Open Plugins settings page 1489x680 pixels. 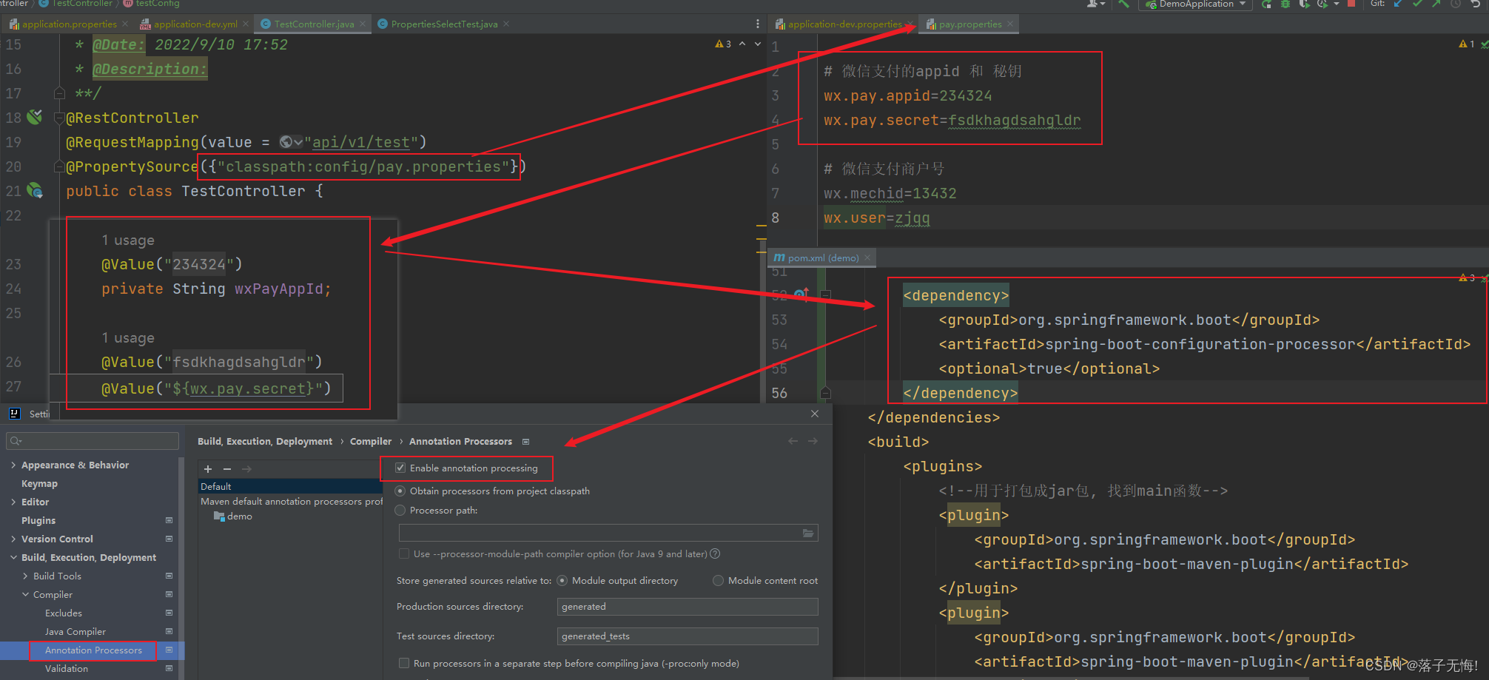38,520
